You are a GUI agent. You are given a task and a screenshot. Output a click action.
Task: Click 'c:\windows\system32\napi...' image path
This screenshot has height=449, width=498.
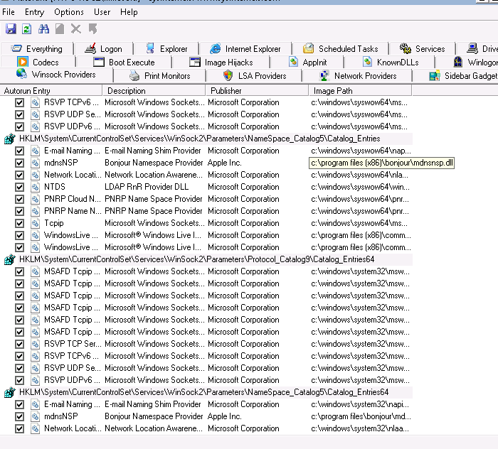360,405
